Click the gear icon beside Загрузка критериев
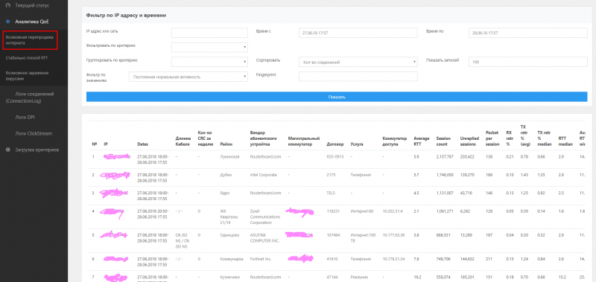 [8, 150]
